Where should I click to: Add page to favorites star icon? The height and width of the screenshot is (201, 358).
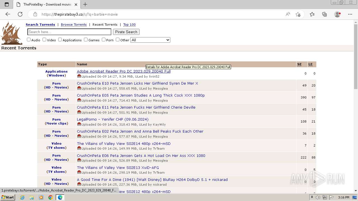[x=298, y=14]
